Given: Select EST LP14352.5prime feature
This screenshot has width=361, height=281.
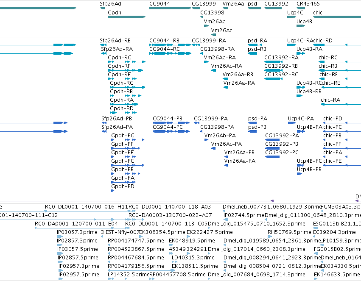Looking at the screenshot, I should click(117, 279).
